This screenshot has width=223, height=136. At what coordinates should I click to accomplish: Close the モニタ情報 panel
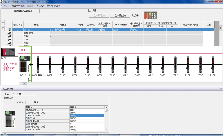point(221,89)
